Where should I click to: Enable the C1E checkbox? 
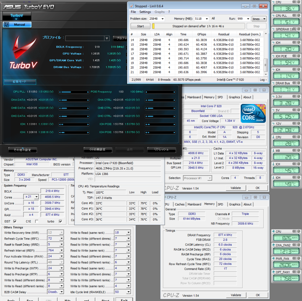coord(37,221)
